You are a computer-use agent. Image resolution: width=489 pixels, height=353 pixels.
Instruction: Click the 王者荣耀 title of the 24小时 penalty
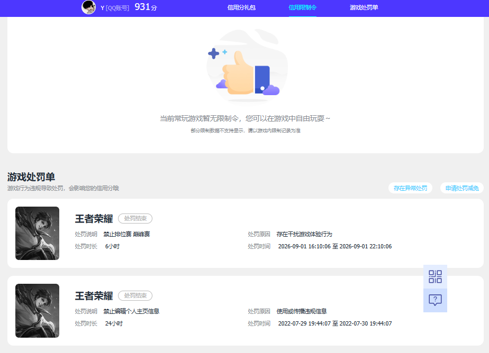(x=94, y=296)
